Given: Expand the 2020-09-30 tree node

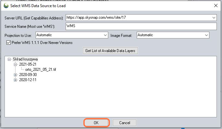Looking at the screenshot, I should click(x=16, y=75).
